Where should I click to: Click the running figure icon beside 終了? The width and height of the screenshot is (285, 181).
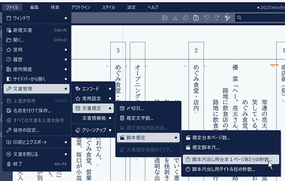click(9, 164)
